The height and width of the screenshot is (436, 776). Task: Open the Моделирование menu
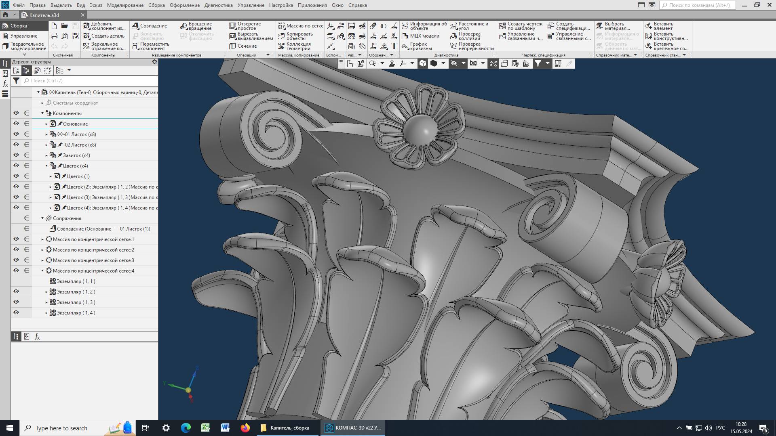pyautogui.click(x=125, y=5)
